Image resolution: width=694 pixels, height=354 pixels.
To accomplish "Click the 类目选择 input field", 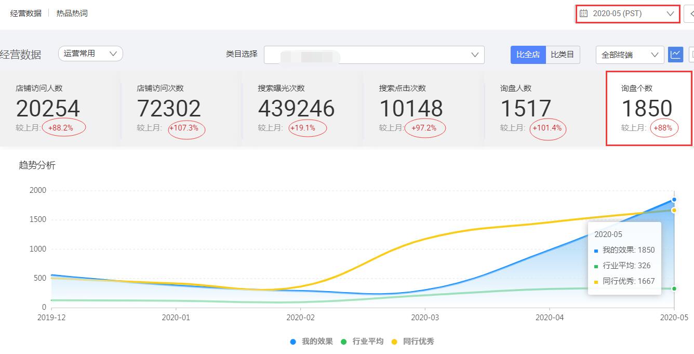I will tap(374, 54).
